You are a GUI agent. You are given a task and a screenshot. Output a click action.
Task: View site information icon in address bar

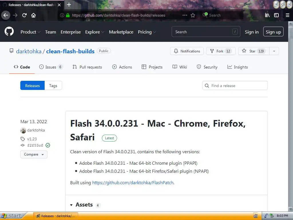62,15
